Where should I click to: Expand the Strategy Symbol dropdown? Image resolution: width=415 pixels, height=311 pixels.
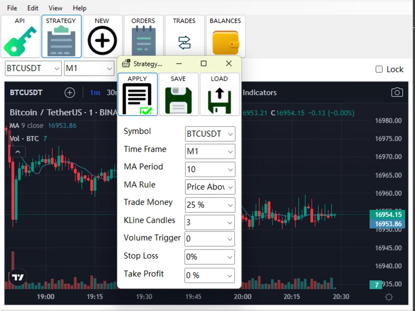pyautogui.click(x=210, y=134)
